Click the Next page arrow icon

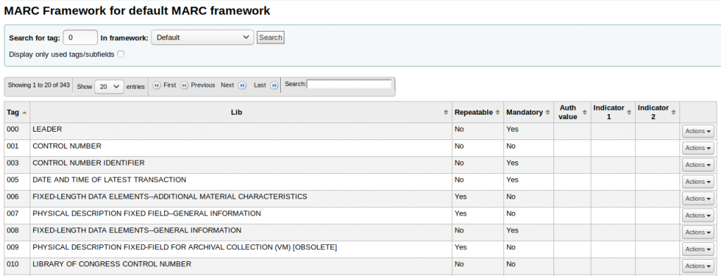pyautogui.click(x=242, y=86)
